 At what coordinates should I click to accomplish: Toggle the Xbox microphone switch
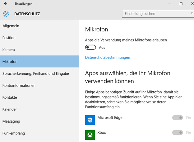pyautogui.click(x=178, y=133)
